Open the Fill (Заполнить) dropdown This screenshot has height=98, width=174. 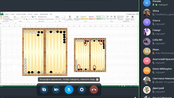(121, 18)
